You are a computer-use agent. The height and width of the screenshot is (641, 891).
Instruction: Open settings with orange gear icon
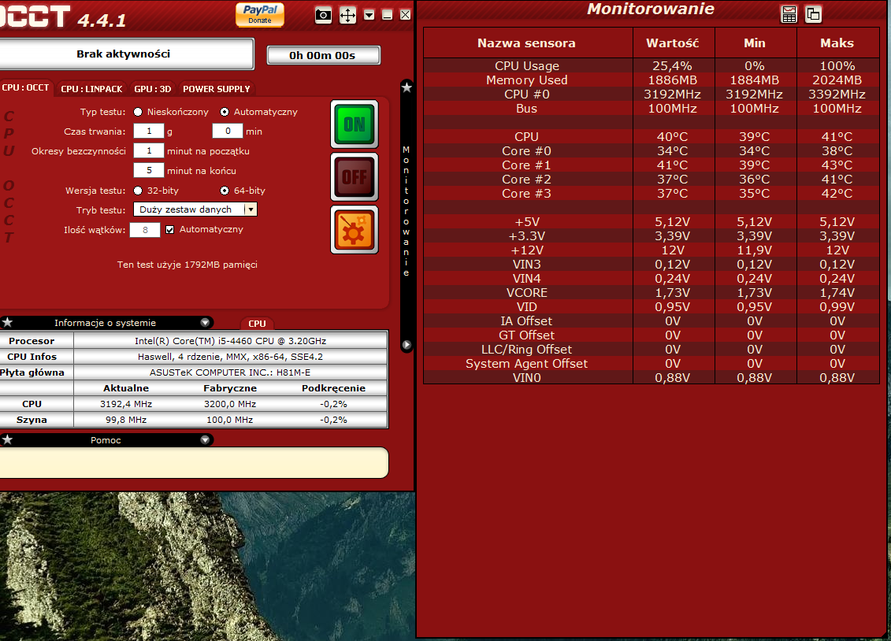click(x=355, y=229)
